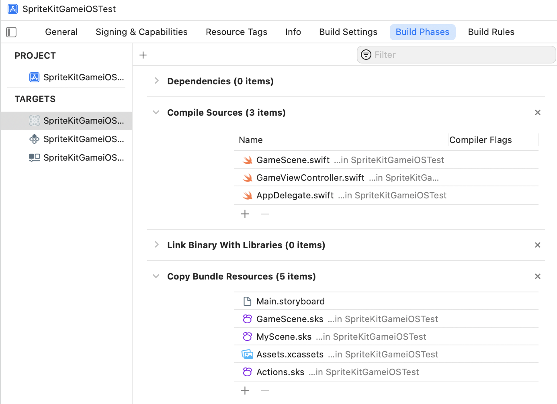Select the Assets.xcassets row
Screen dimensions: 557x404
coord(386,354)
